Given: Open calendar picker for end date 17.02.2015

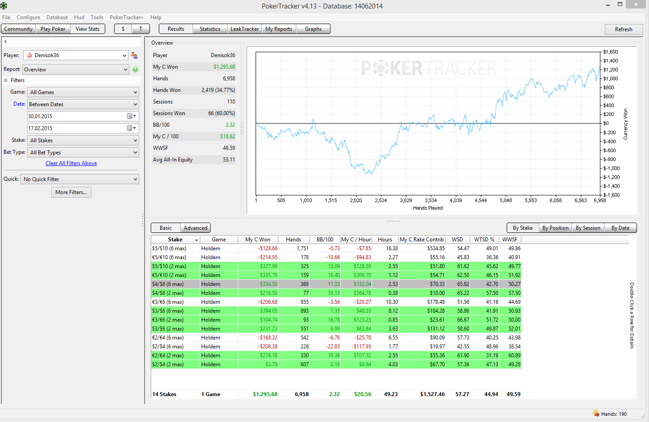Looking at the screenshot, I should click(x=131, y=128).
